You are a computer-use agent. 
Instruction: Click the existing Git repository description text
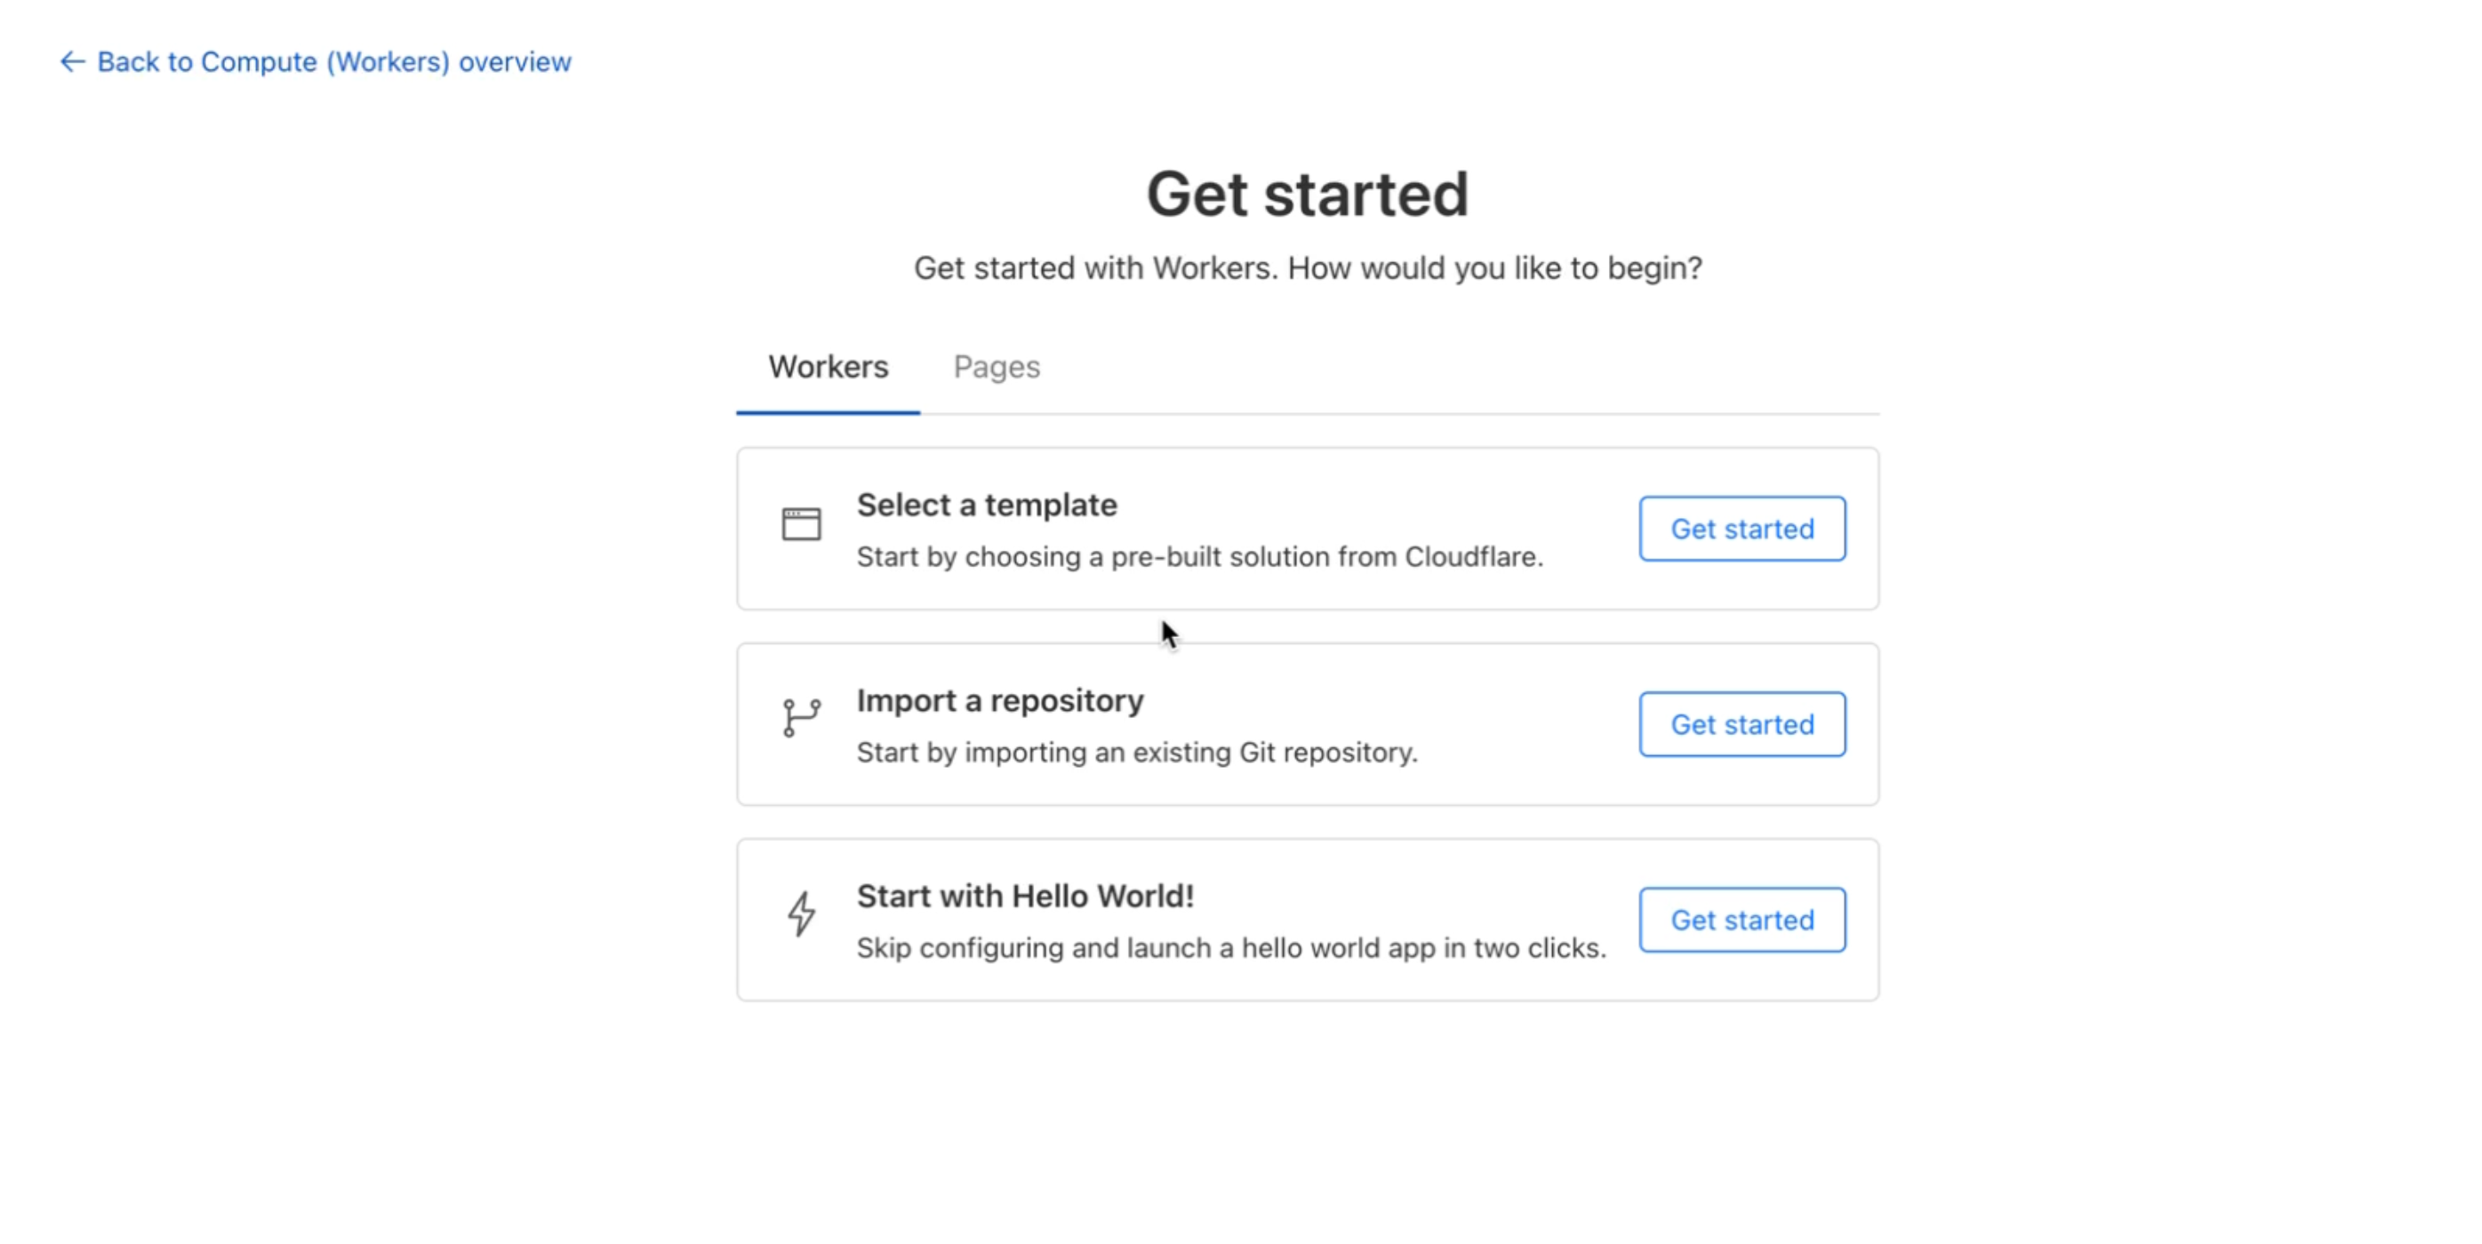coord(1137,752)
